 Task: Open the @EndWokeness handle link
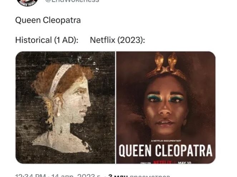point(72,1)
